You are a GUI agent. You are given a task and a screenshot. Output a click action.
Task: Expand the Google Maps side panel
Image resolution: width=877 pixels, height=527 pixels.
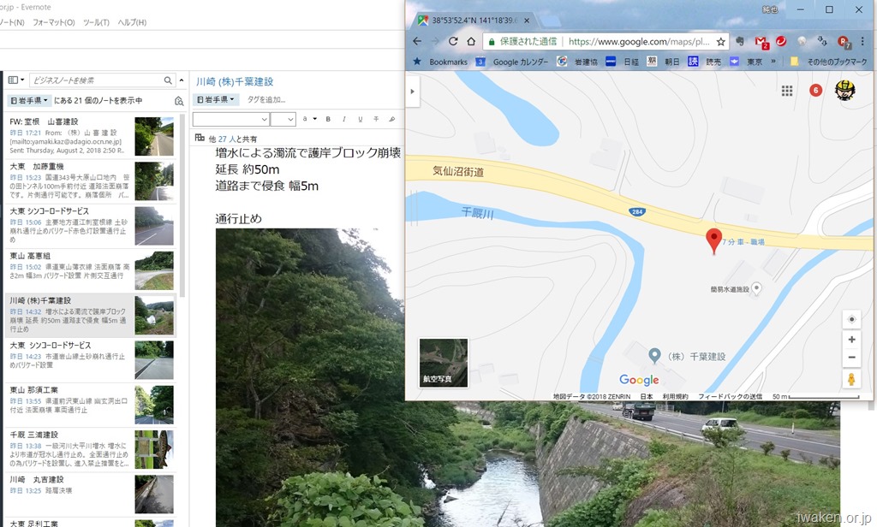(412, 91)
